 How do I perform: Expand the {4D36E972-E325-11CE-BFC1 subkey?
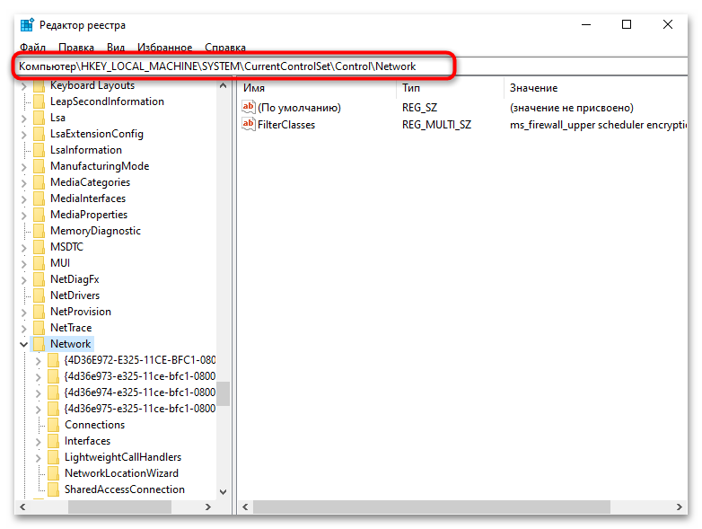pos(39,360)
